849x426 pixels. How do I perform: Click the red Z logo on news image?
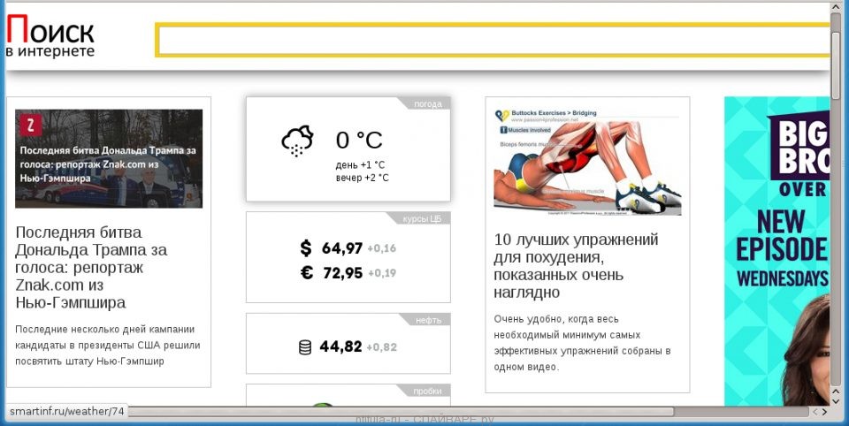pos(30,125)
